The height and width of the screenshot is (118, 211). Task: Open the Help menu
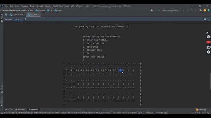click(87, 6)
